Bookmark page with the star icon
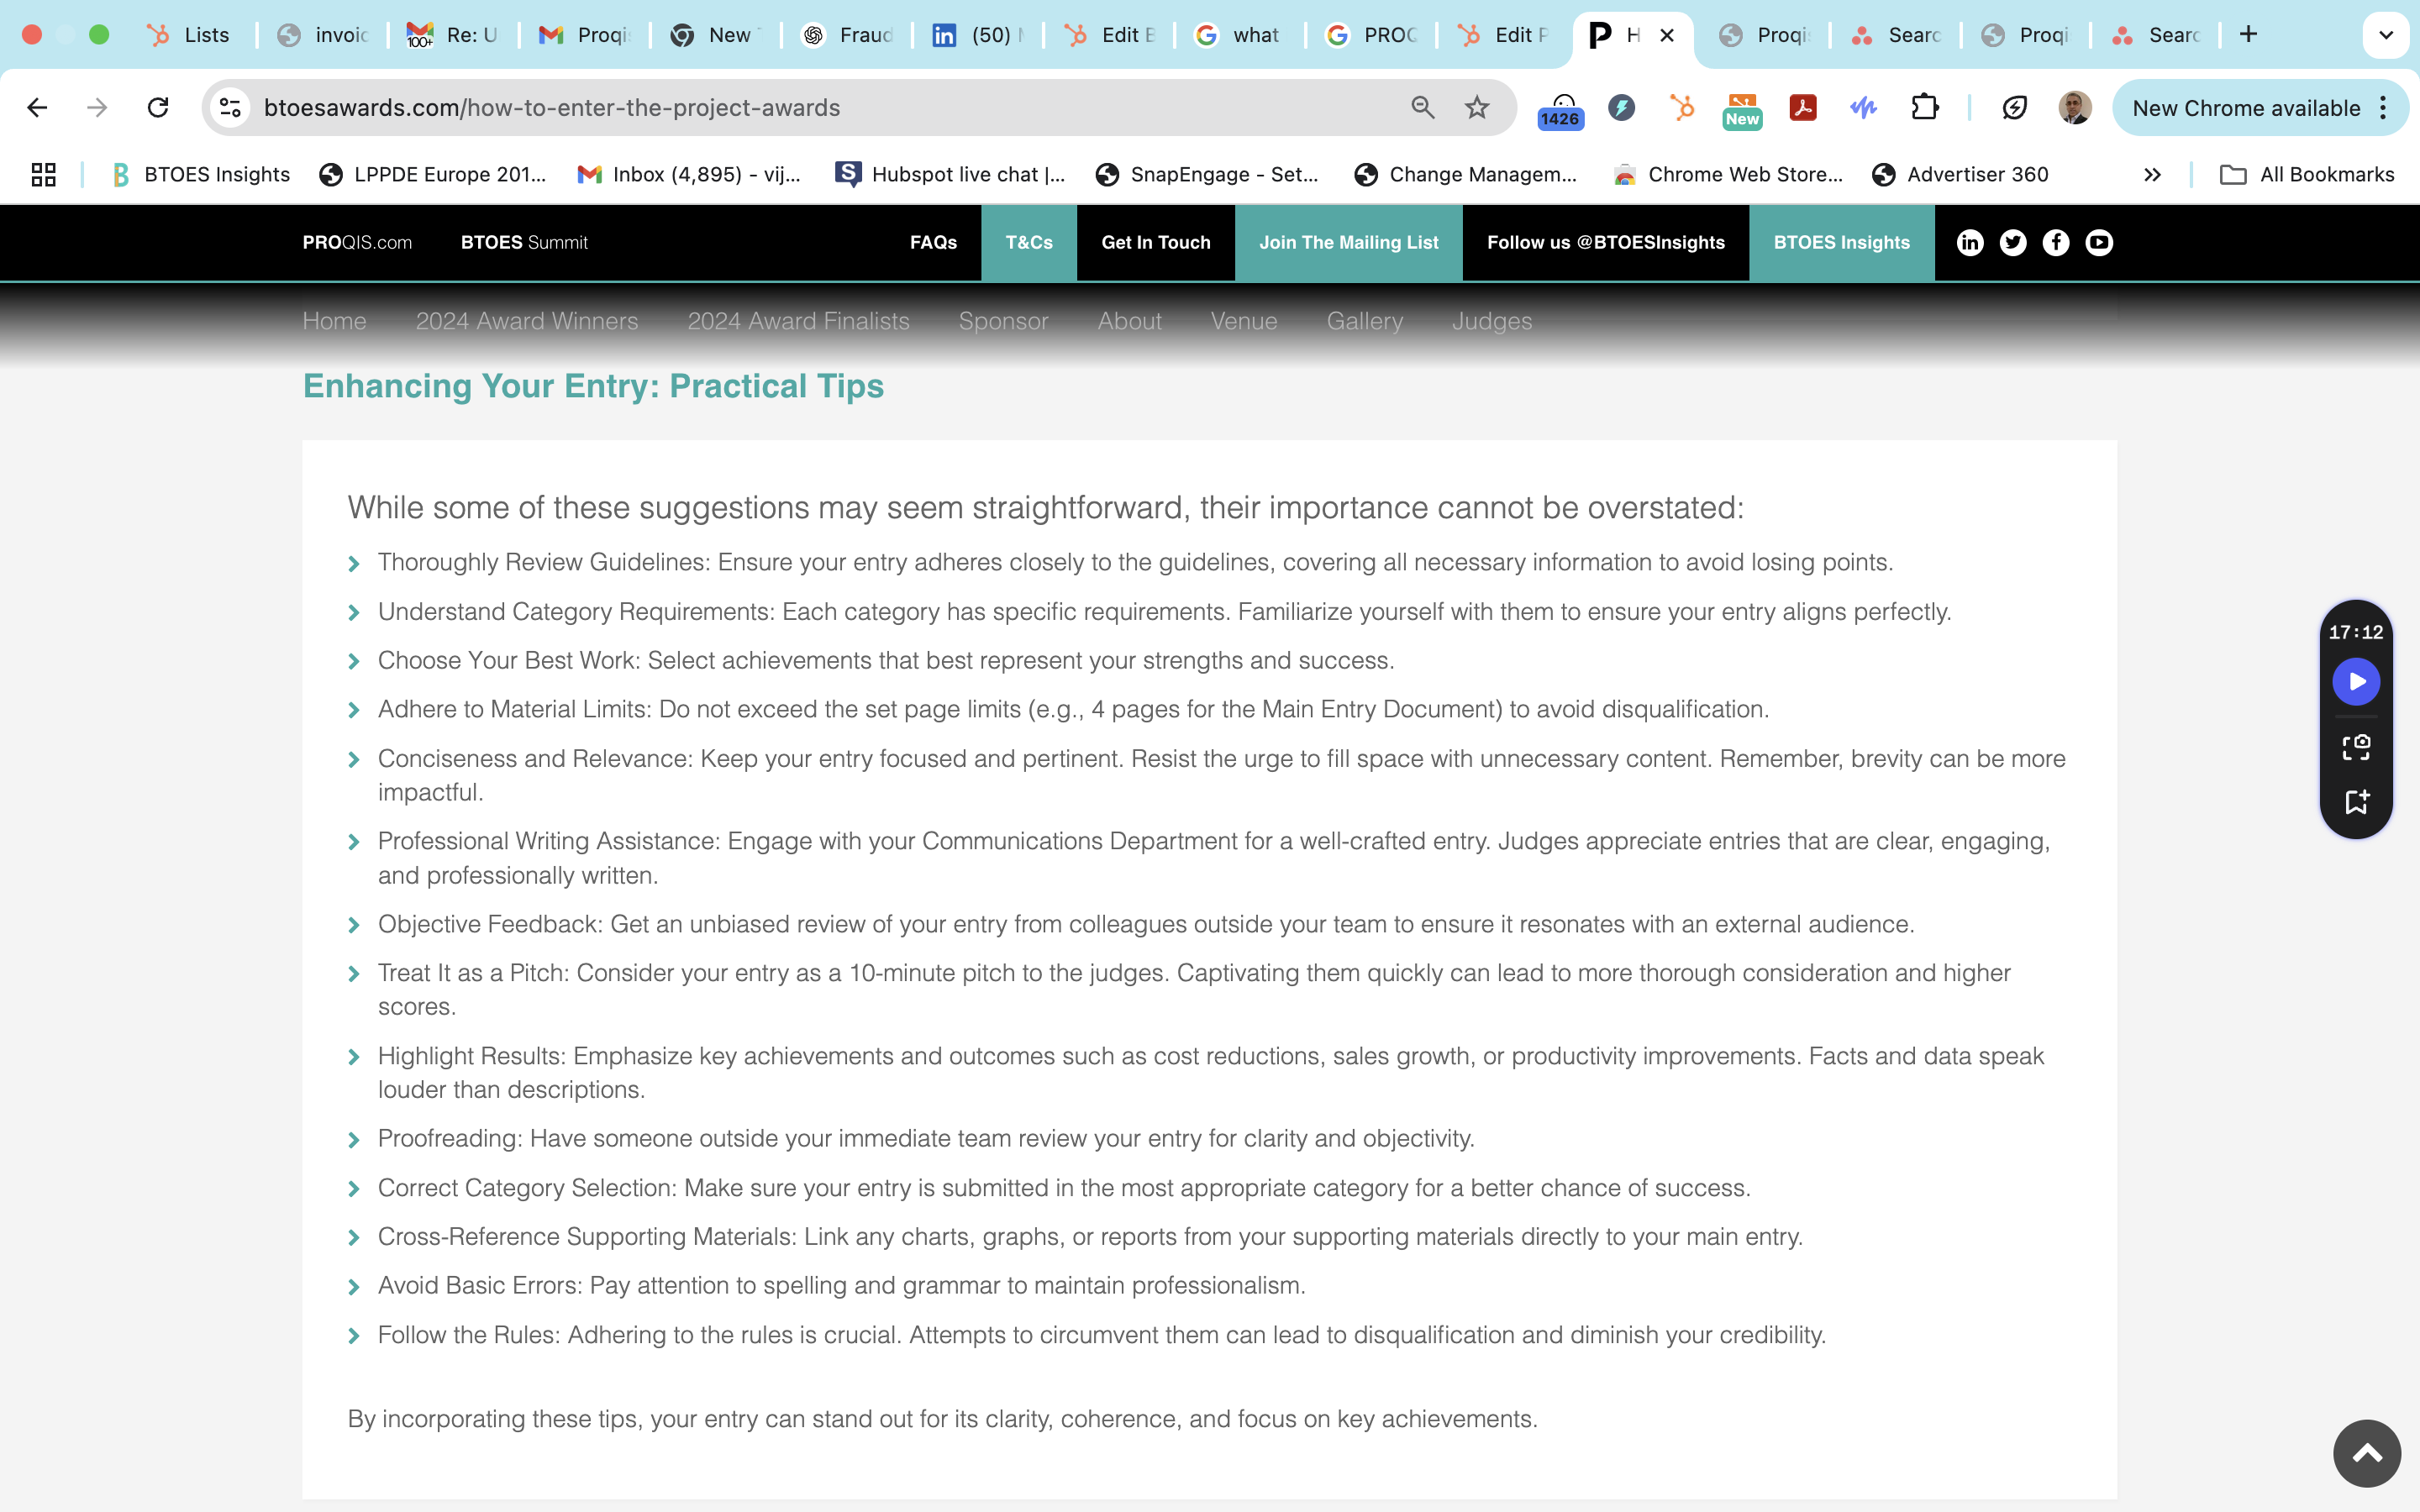This screenshot has width=2420, height=1512. coord(1476,108)
